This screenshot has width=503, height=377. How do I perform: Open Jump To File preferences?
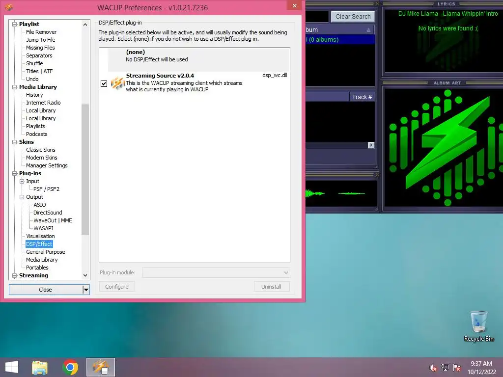point(40,40)
